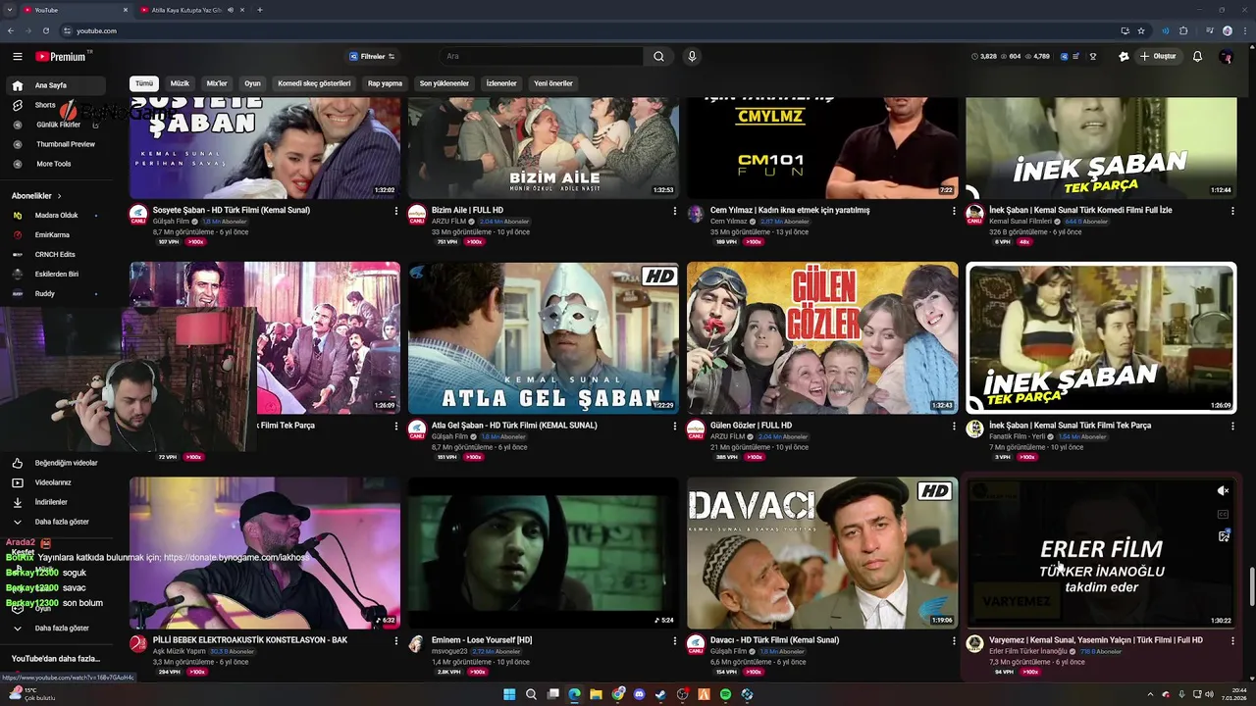Screen dimensions: 1256x706
Task: Open options menu for Gülen Gözler video
Action: coord(954,427)
